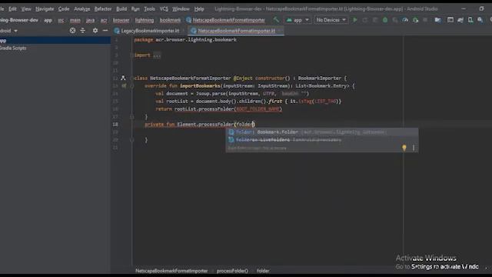The width and height of the screenshot is (492, 277).
Task: Click the Apply Code Changes icon
Action: 375,20
